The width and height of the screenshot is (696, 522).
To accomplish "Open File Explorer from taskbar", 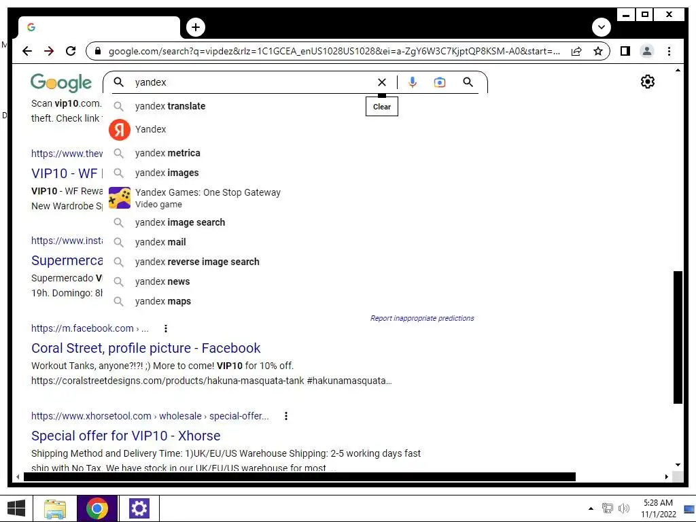I will click(x=55, y=508).
